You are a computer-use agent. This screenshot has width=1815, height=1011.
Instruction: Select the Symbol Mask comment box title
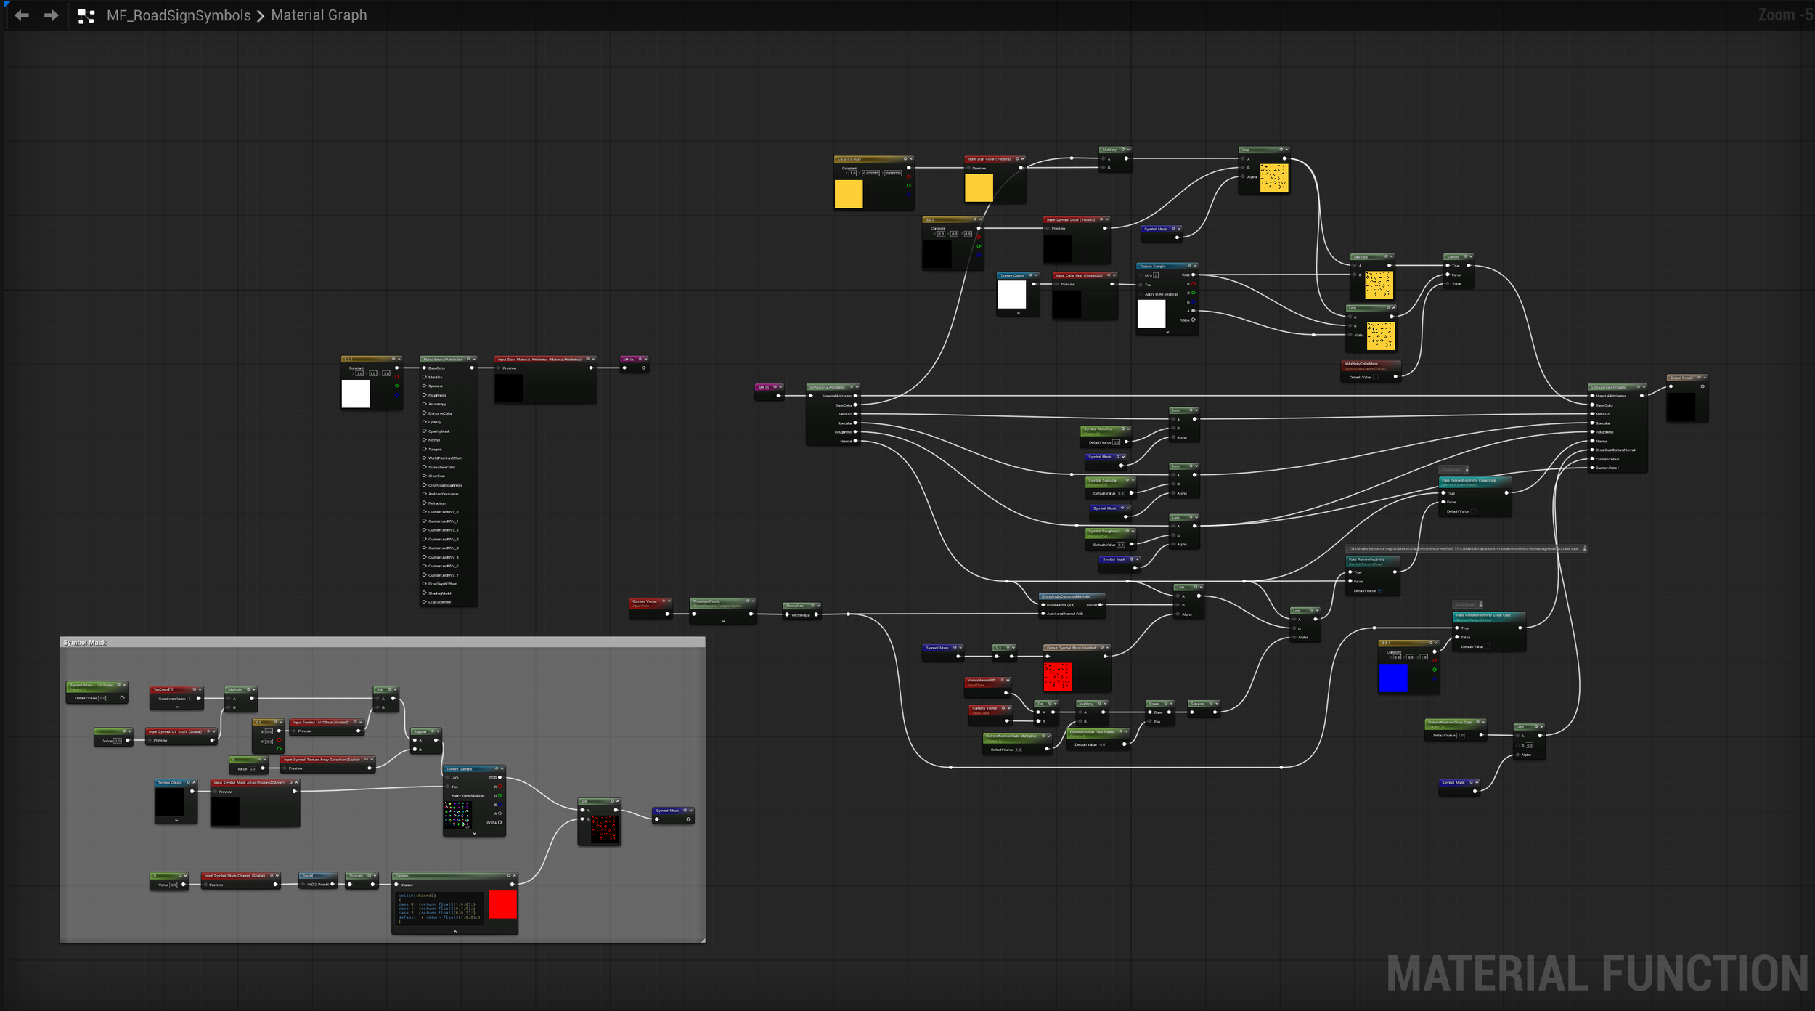(x=85, y=643)
